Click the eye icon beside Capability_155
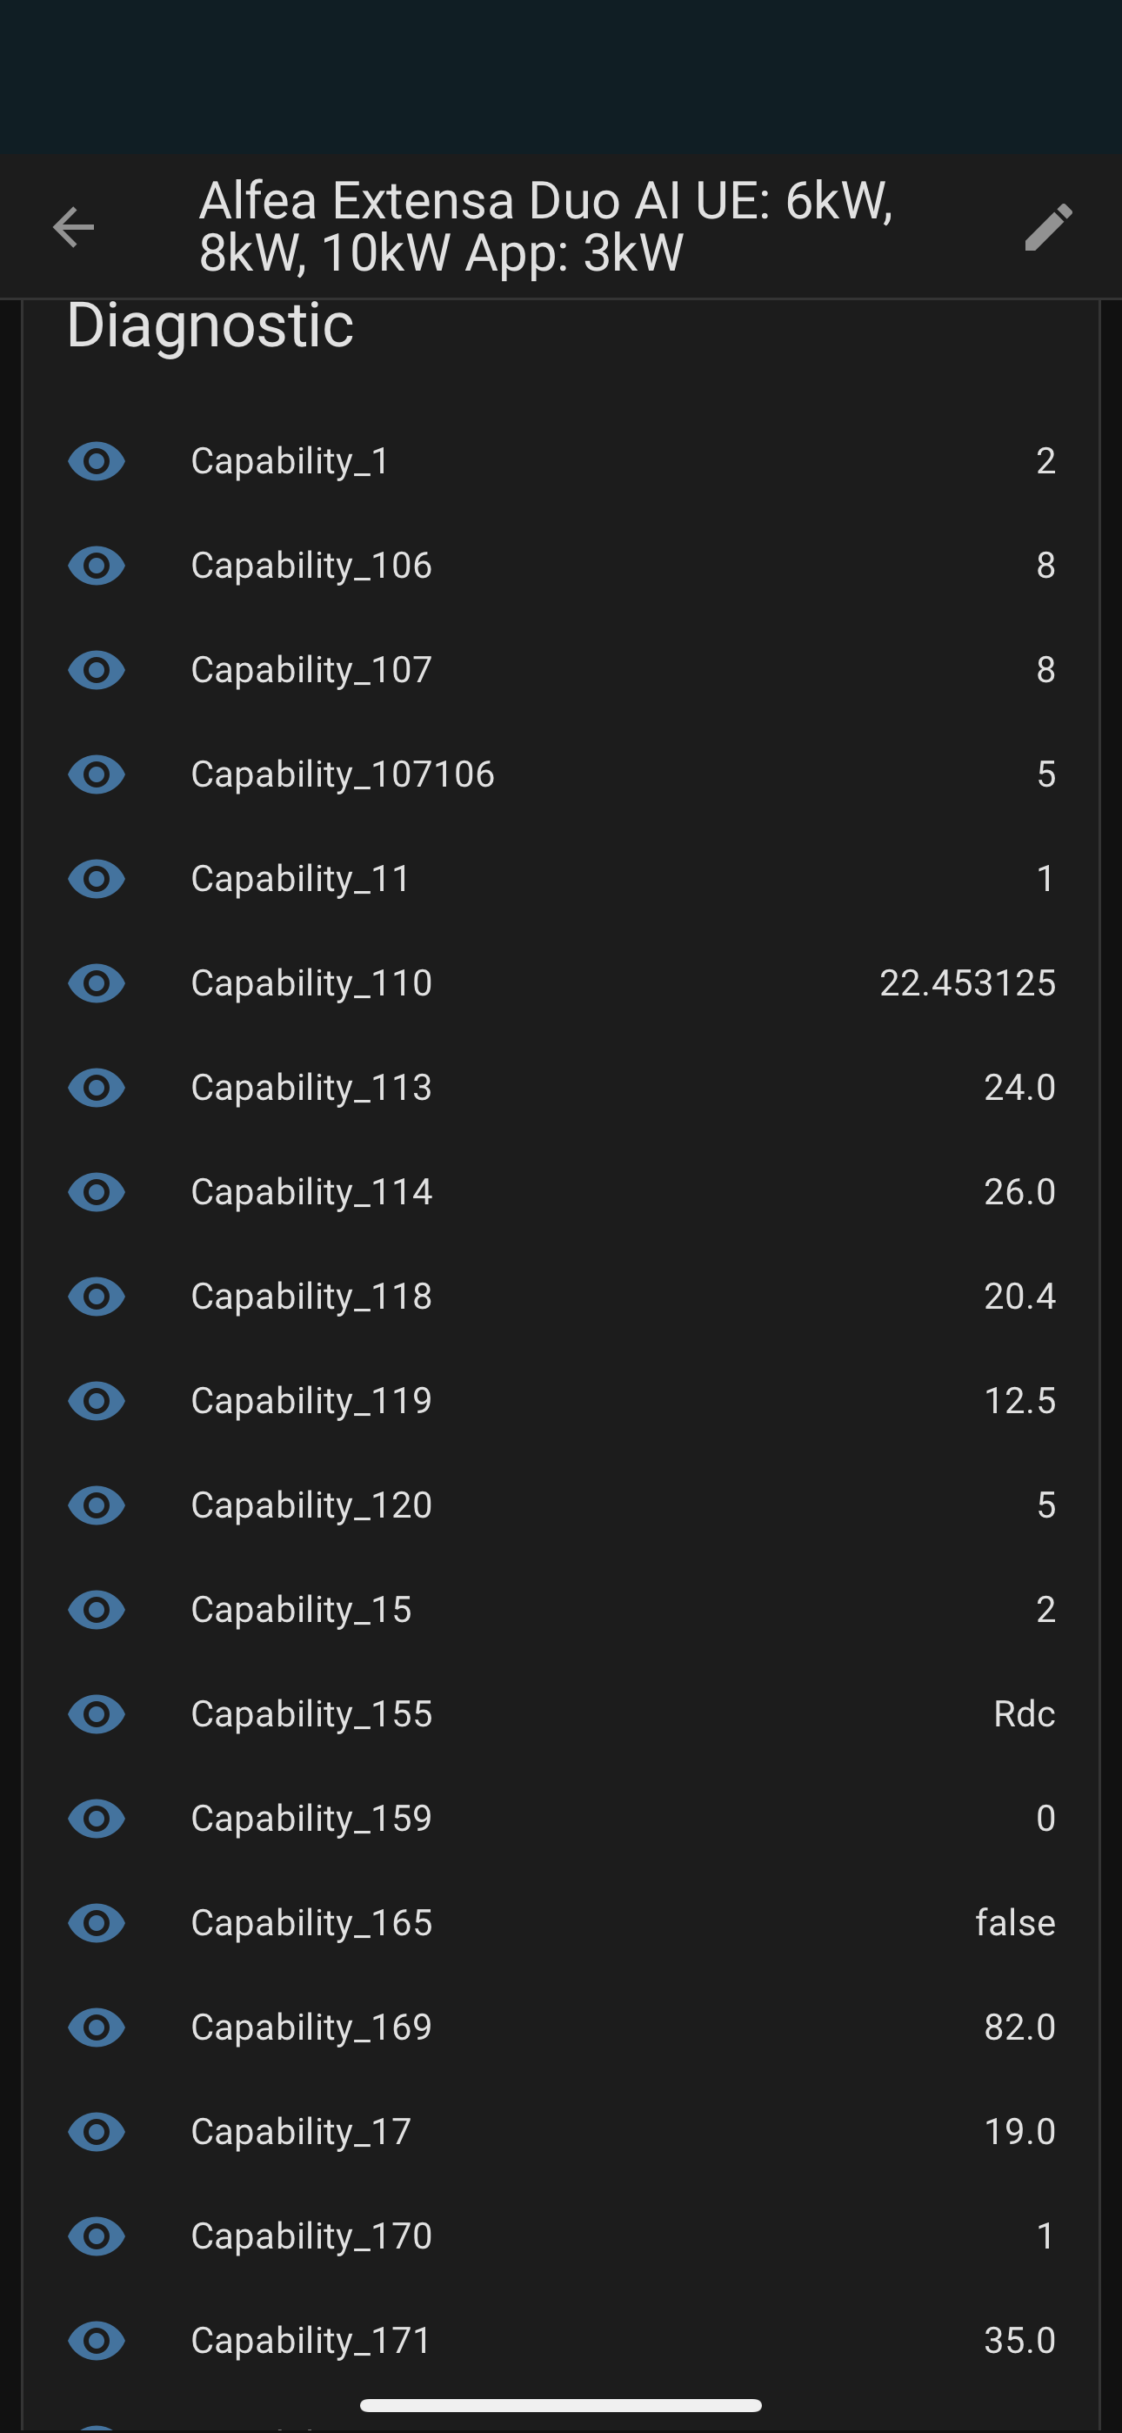Image resolution: width=1122 pixels, height=2433 pixels. pyautogui.click(x=97, y=1714)
